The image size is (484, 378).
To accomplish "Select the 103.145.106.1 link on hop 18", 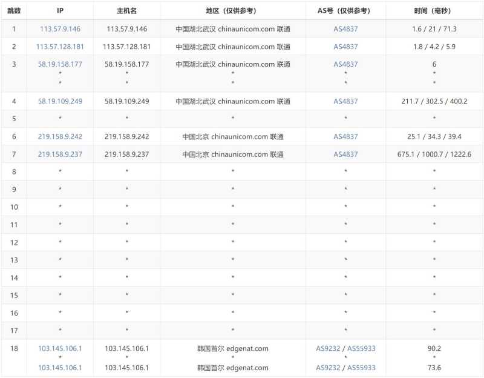I will 62,348.
